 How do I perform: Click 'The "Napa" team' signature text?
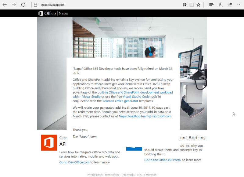84,137
